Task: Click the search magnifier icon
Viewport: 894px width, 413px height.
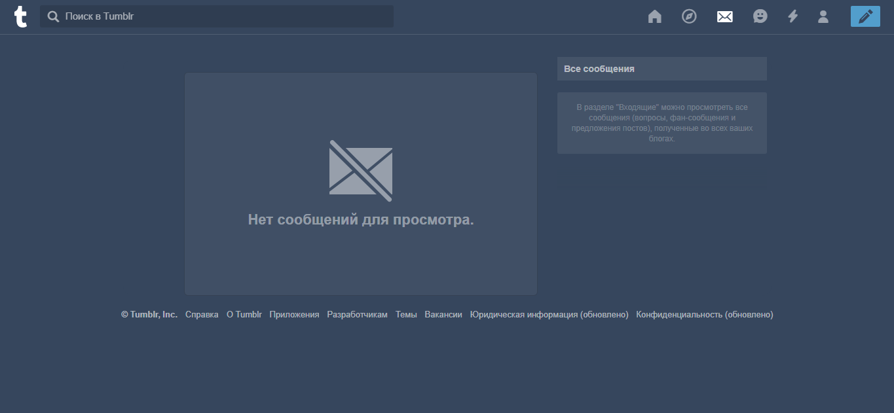Action: (53, 16)
